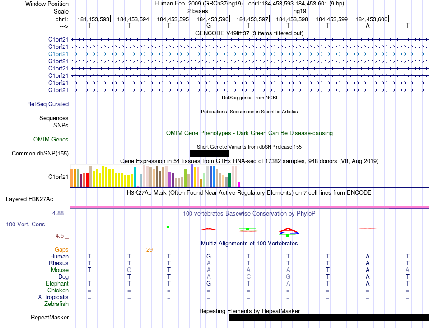The height and width of the screenshot is (328, 429).
Task: Click the Layered H3K27Ac track label
Action: click(29, 199)
